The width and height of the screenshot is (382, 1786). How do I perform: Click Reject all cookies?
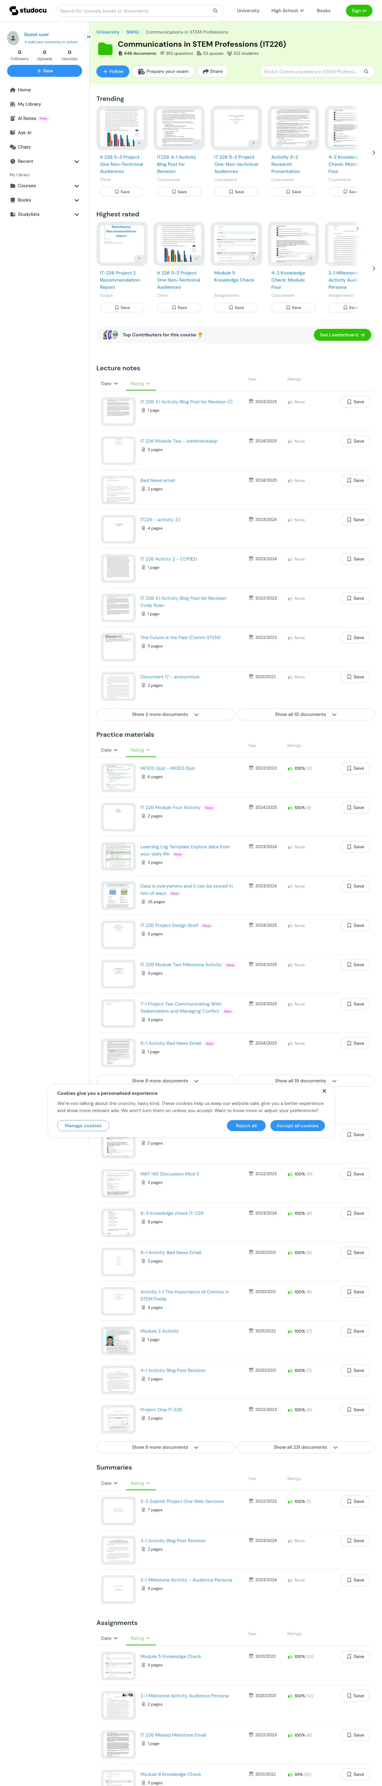pos(246,1126)
